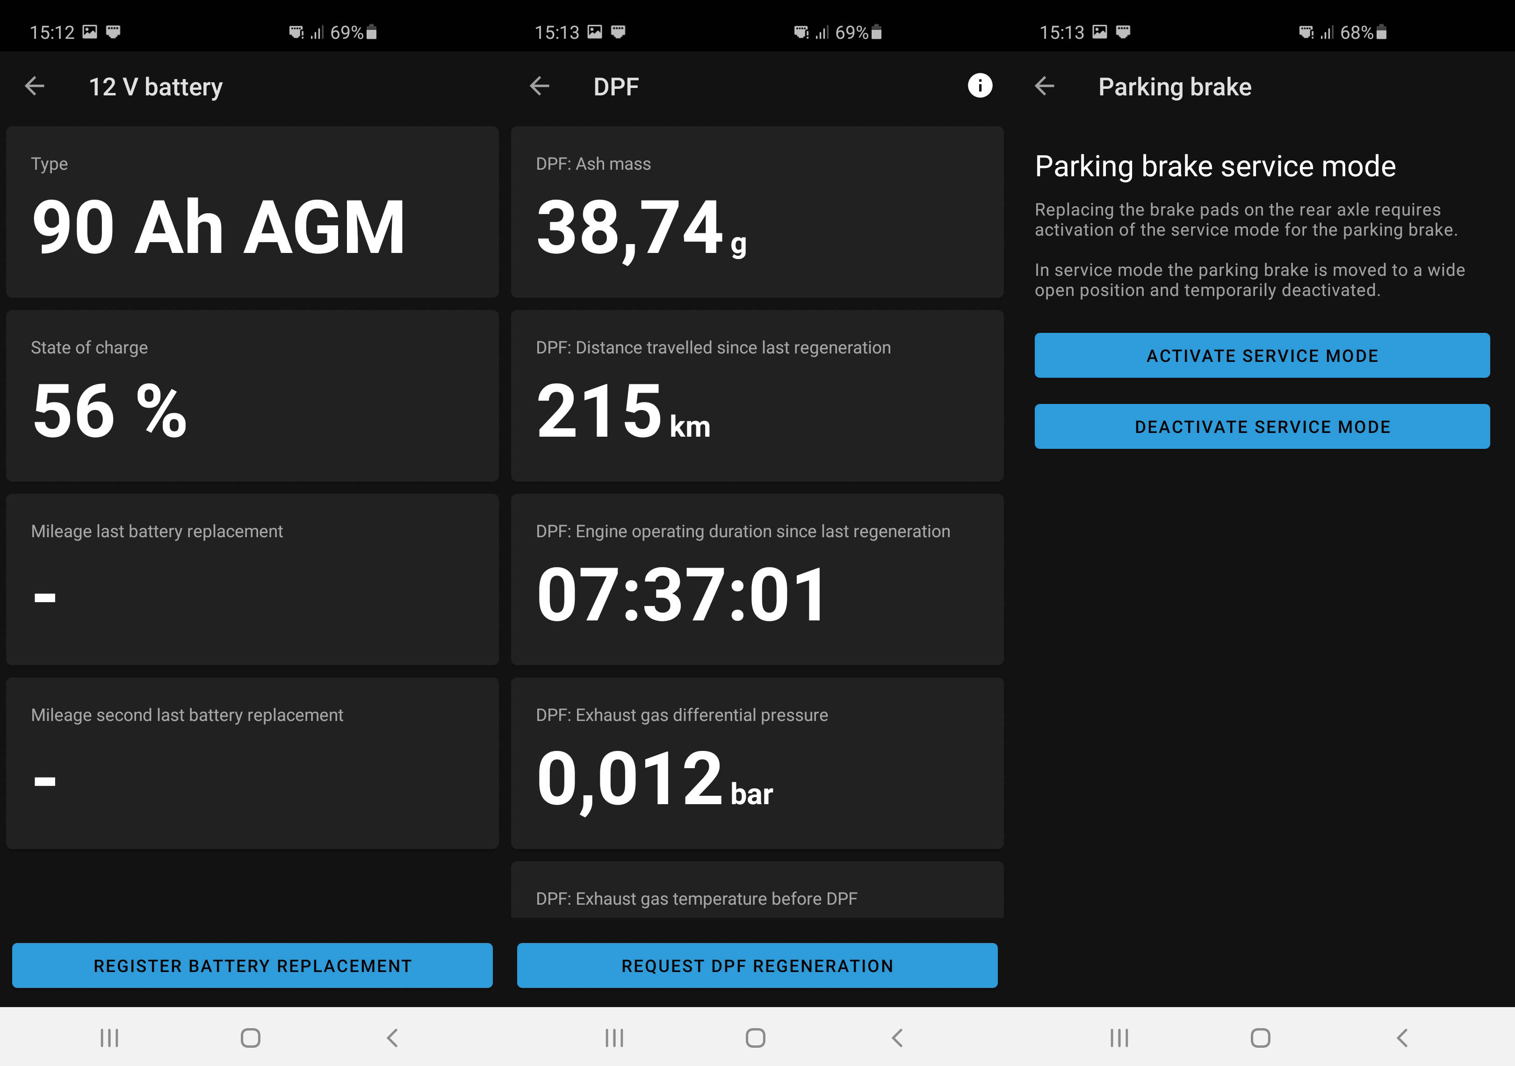Tap the battery Type 90 Ah AGM card
1515x1066 pixels.
252,212
